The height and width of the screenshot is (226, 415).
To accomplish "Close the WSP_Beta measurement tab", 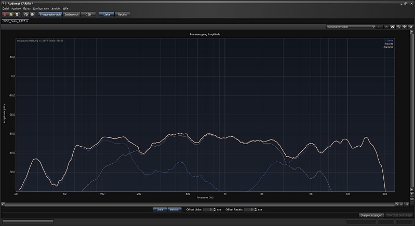I will (28, 21).
